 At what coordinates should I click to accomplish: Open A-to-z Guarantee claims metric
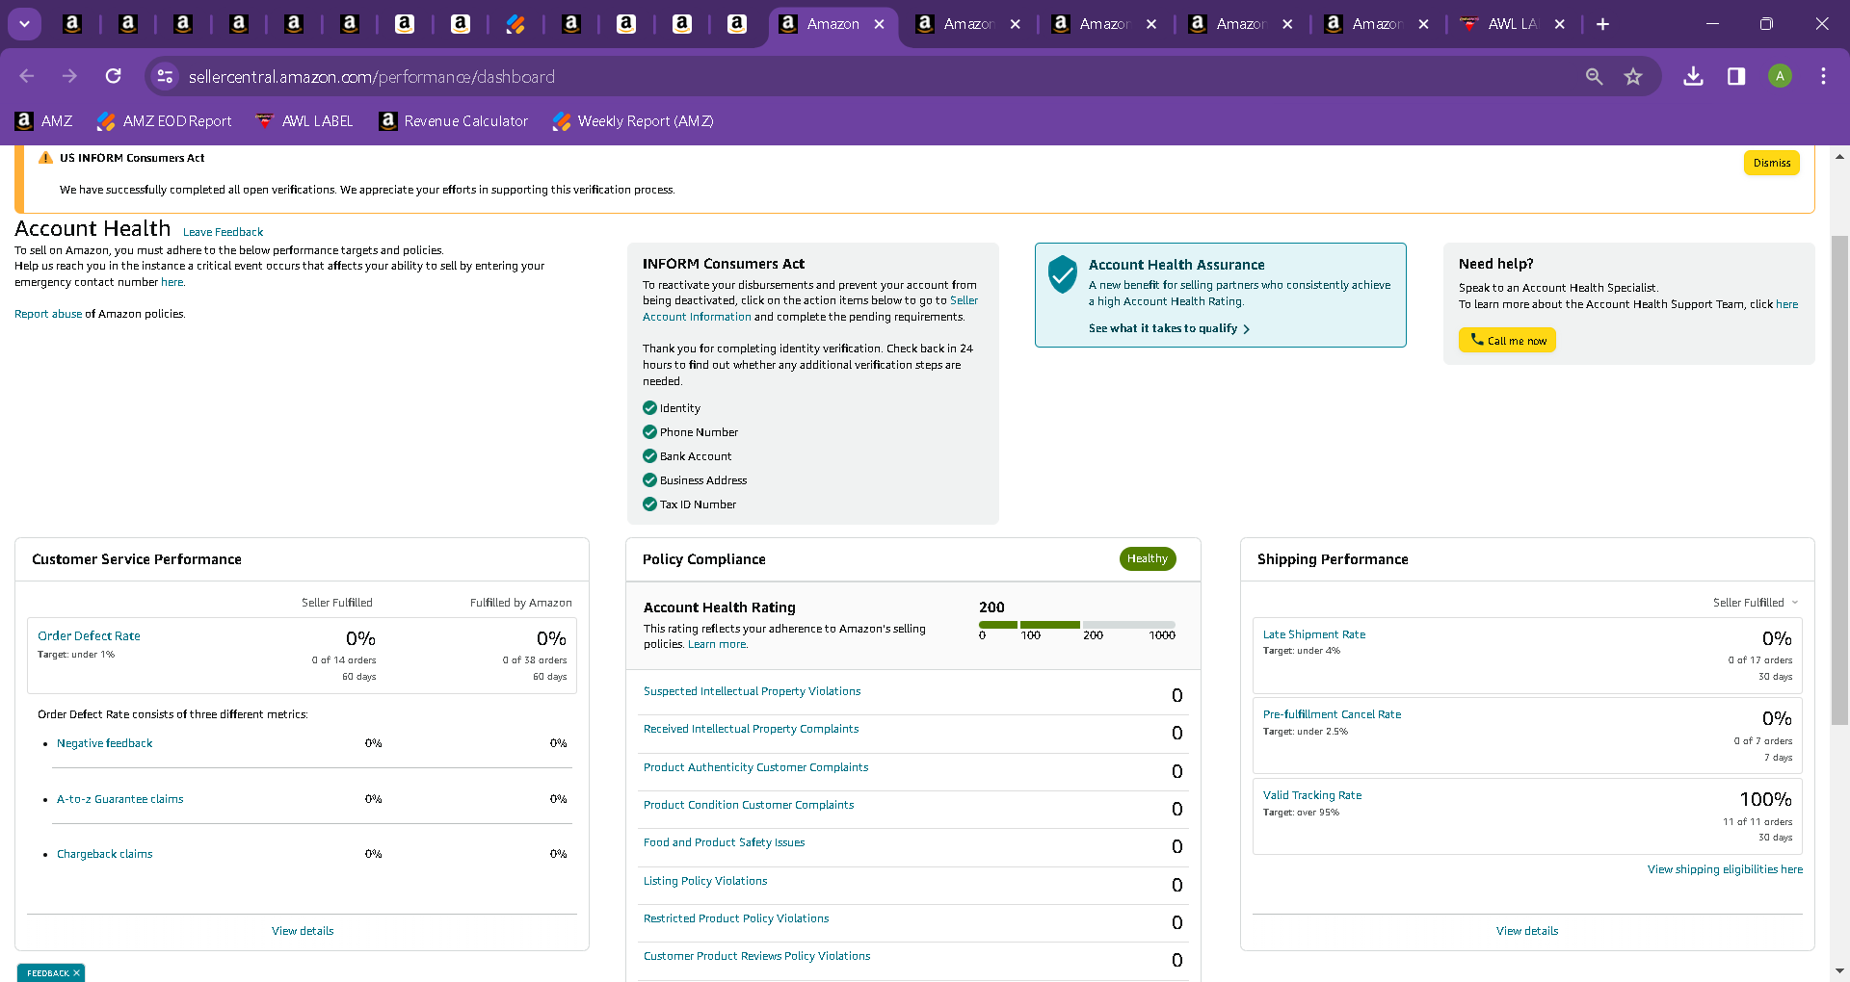[119, 799]
